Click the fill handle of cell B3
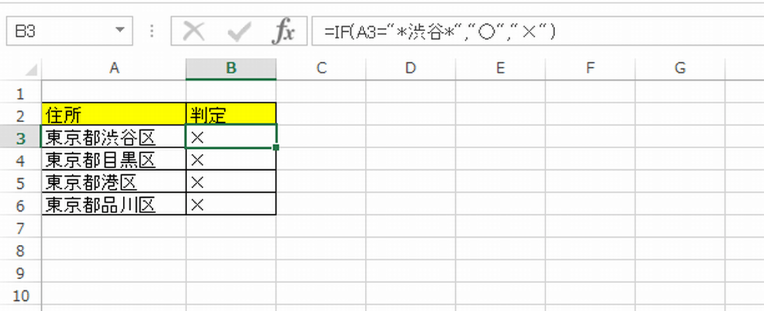 point(276,148)
